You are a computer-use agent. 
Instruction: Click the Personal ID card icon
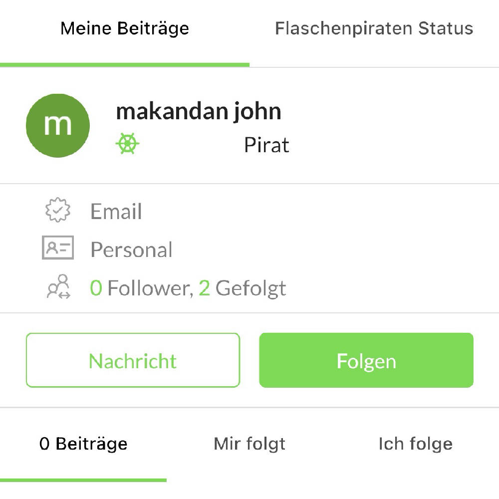56,249
